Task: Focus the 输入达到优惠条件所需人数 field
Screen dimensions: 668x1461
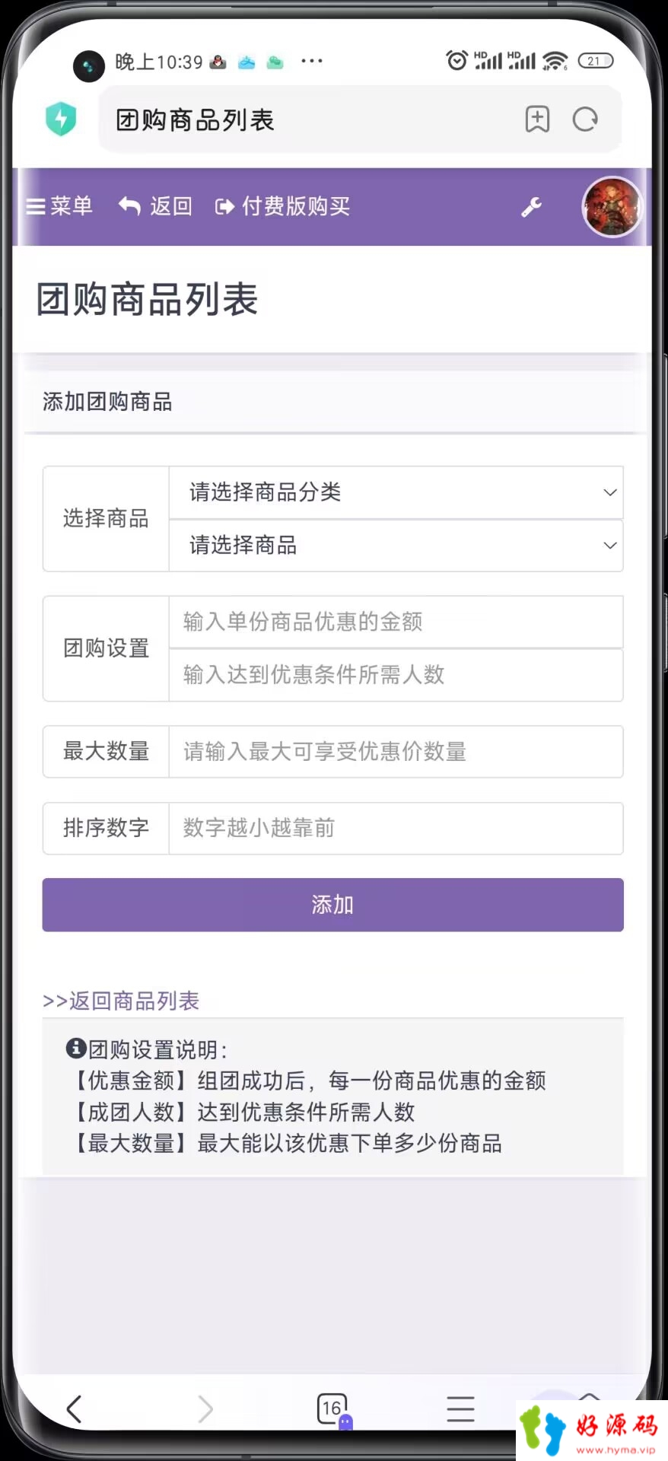Action: pos(396,675)
